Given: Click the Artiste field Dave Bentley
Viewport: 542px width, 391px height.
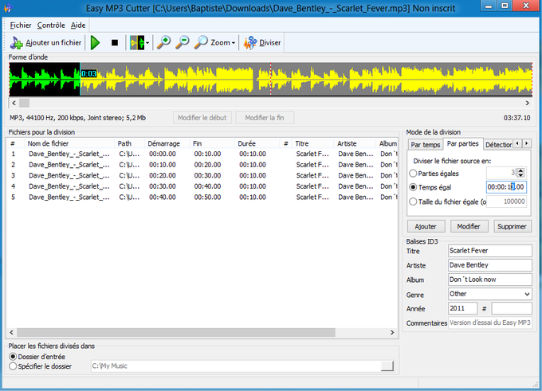Looking at the screenshot, I should coord(490,265).
